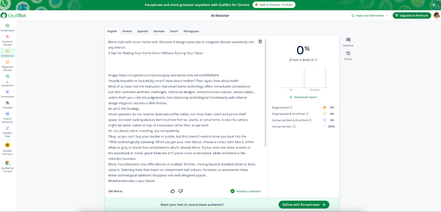Click the peach AI-generated & AI-refined dot
Screen dimensions: 441x212
pos(324,114)
